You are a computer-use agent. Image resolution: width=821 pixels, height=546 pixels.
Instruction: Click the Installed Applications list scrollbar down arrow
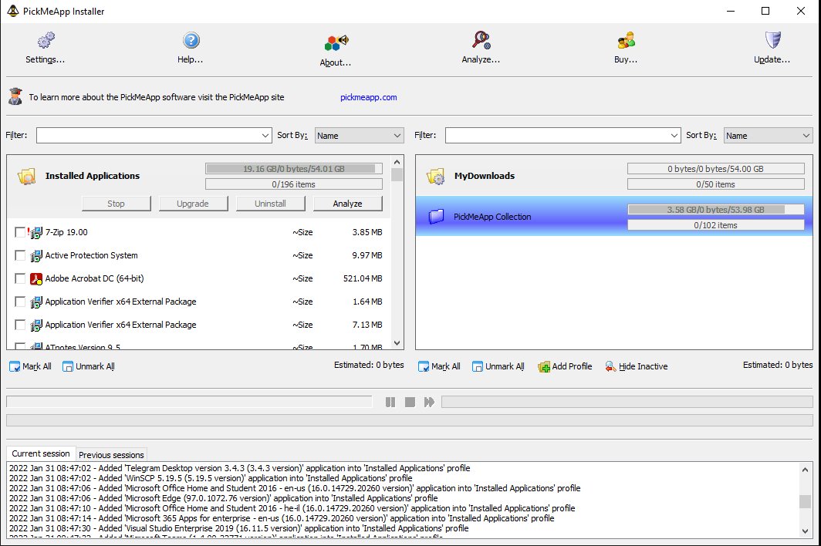coord(397,343)
